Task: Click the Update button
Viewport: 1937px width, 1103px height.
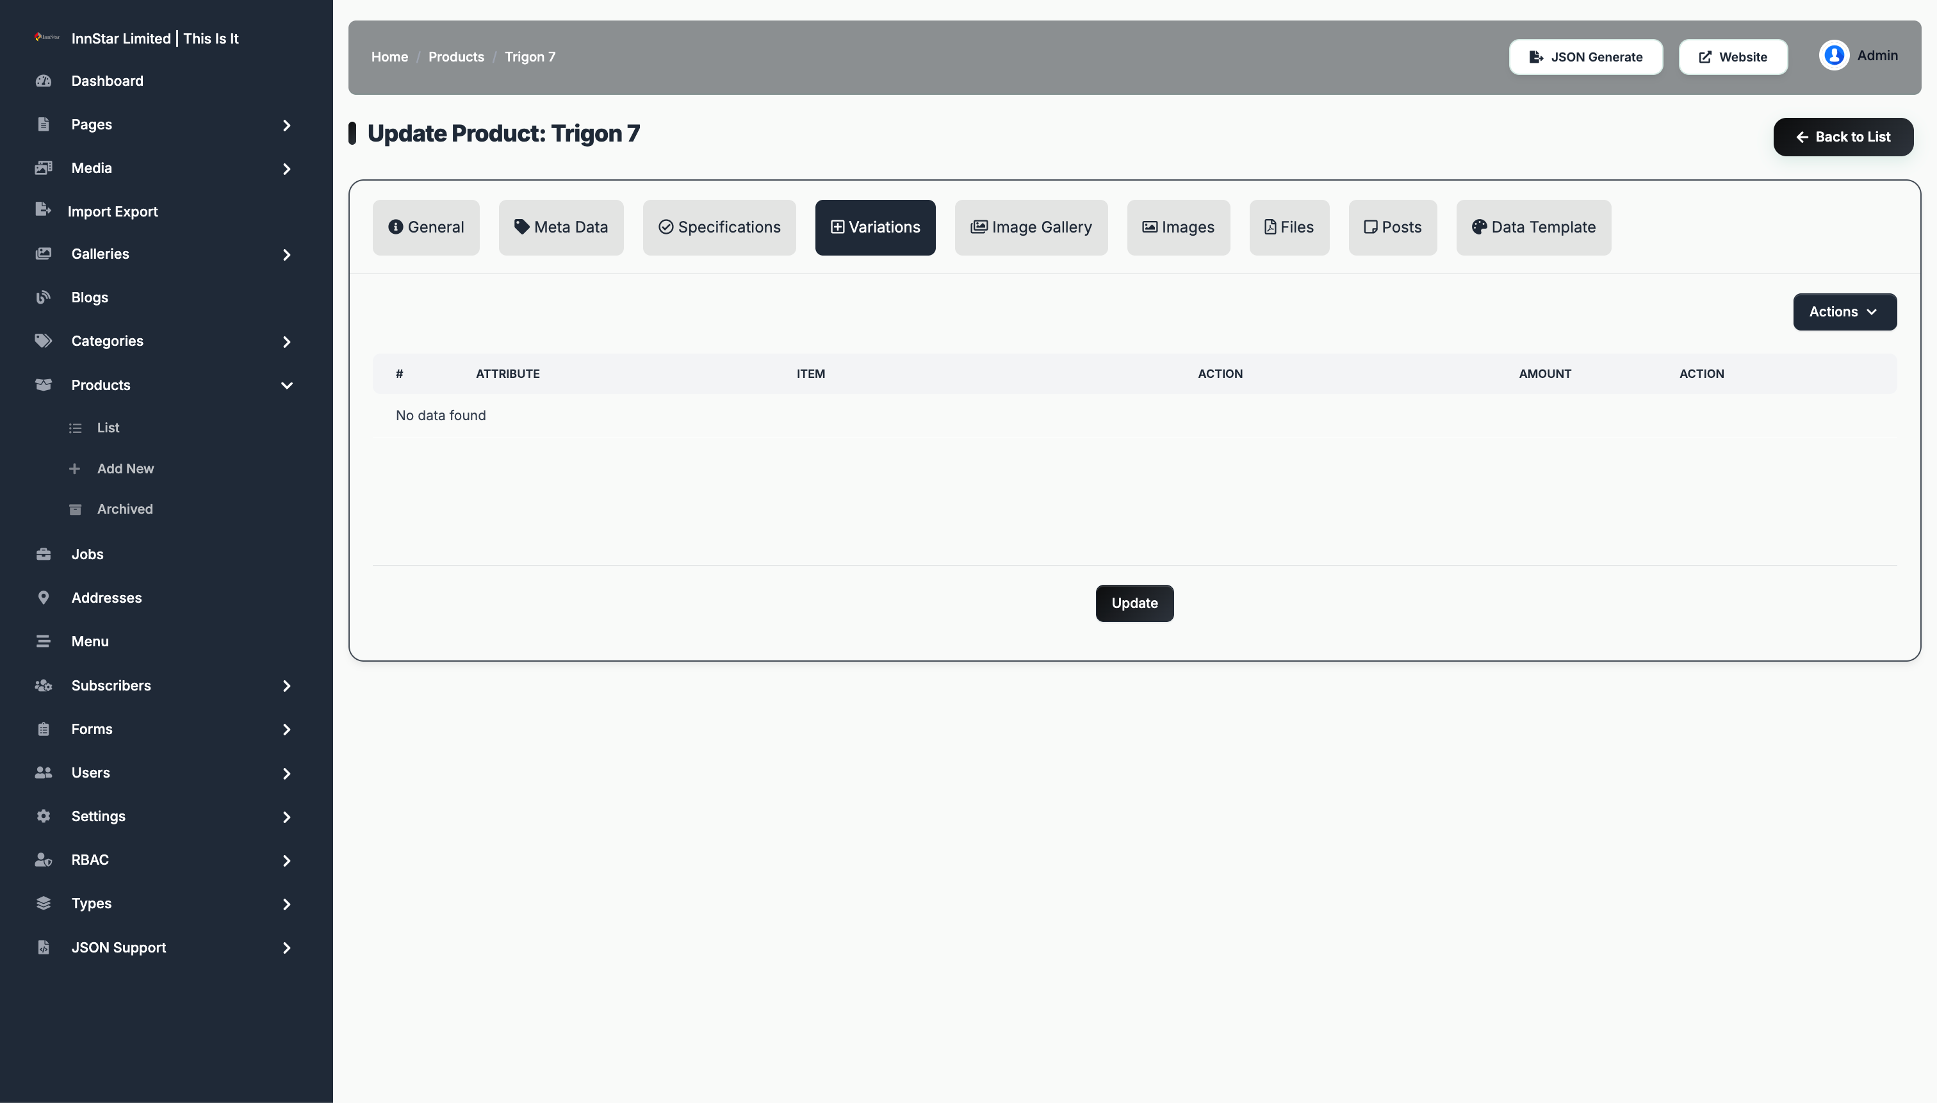Action: click(1134, 603)
